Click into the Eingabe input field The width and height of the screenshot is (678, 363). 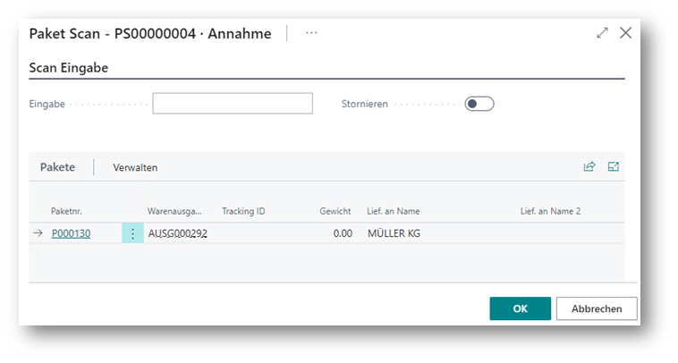233,104
